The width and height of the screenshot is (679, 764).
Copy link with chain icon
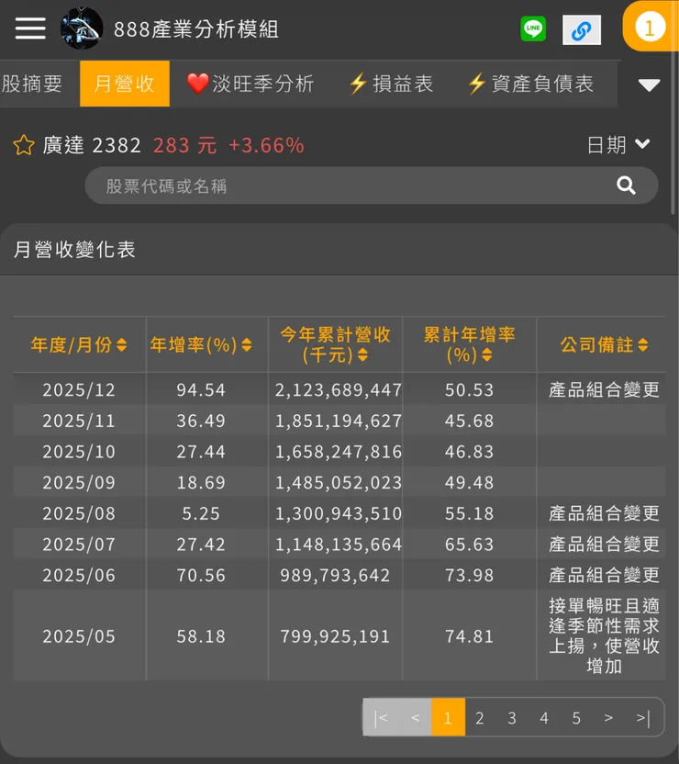pyautogui.click(x=581, y=30)
